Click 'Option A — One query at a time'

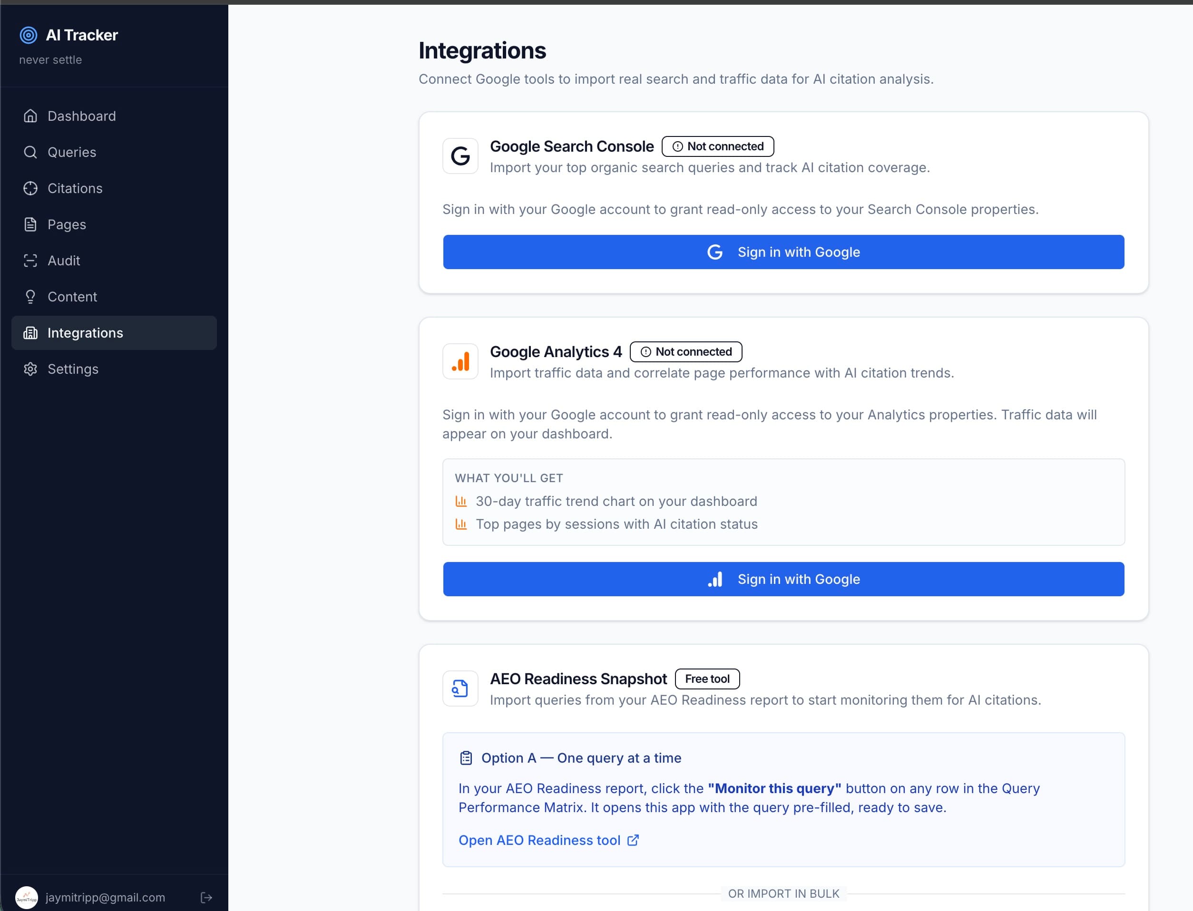(x=581, y=758)
